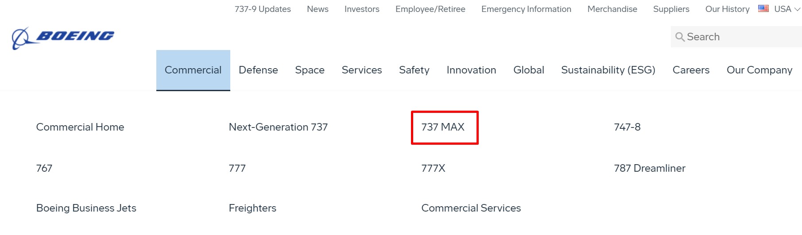This screenshot has width=802, height=235.
Task: Select the Commercial tab
Action: point(193,70)
